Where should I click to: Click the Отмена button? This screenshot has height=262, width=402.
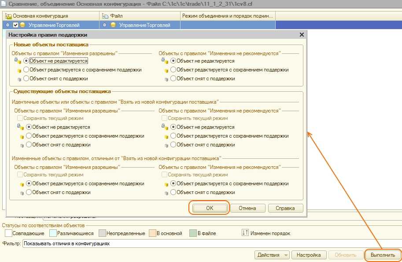point(247,208)
